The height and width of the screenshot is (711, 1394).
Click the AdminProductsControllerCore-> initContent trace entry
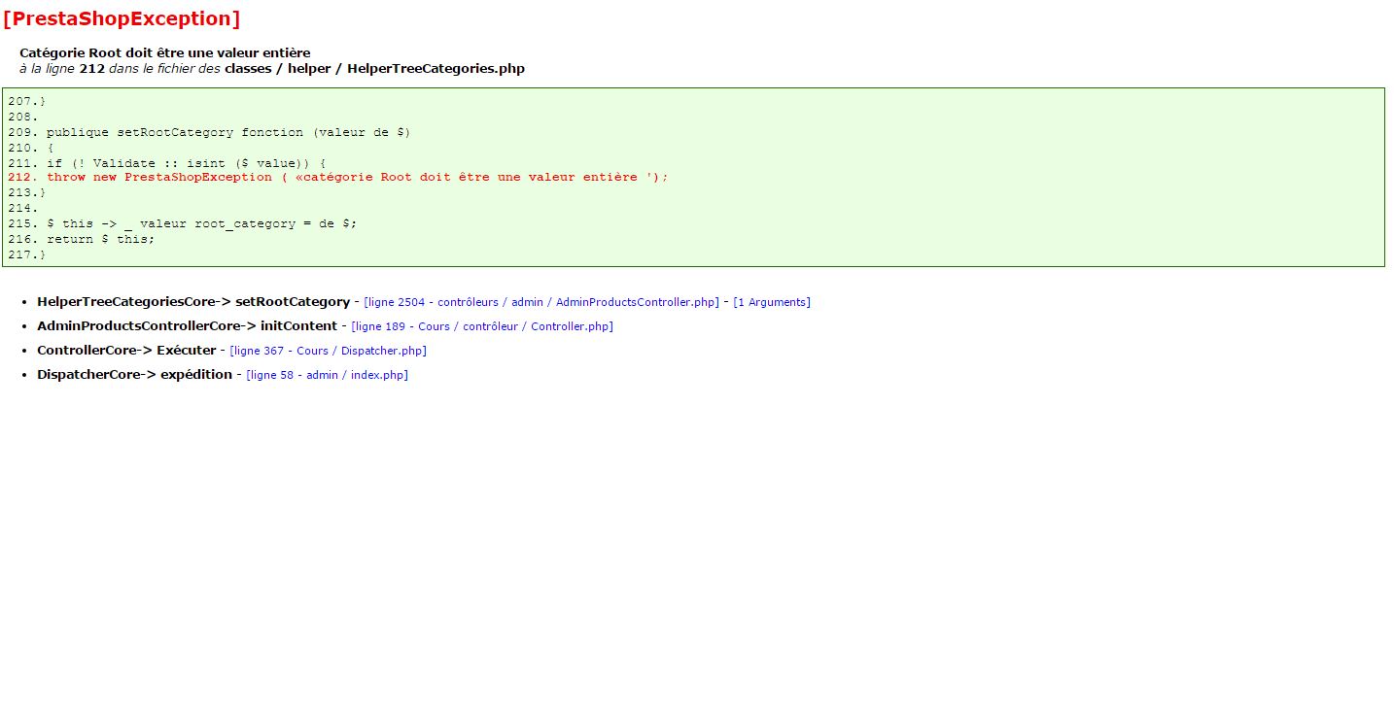(x=188, y=326)
